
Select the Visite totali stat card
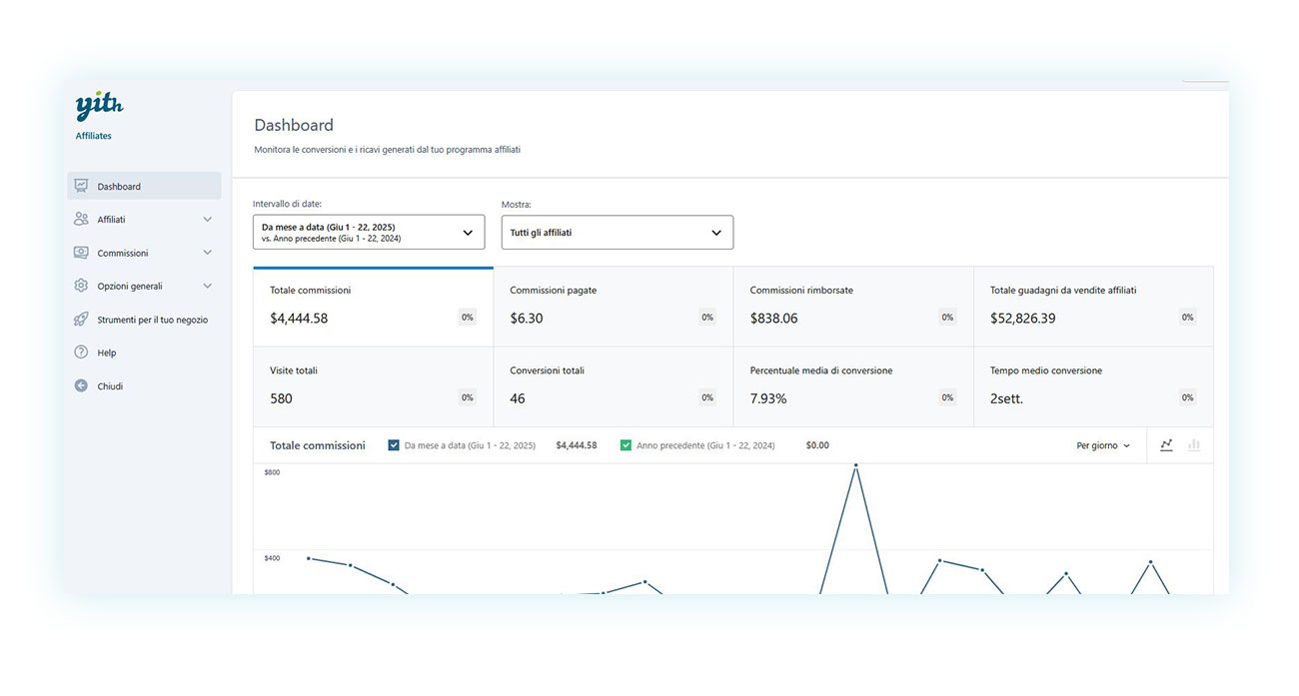point(373,387)
